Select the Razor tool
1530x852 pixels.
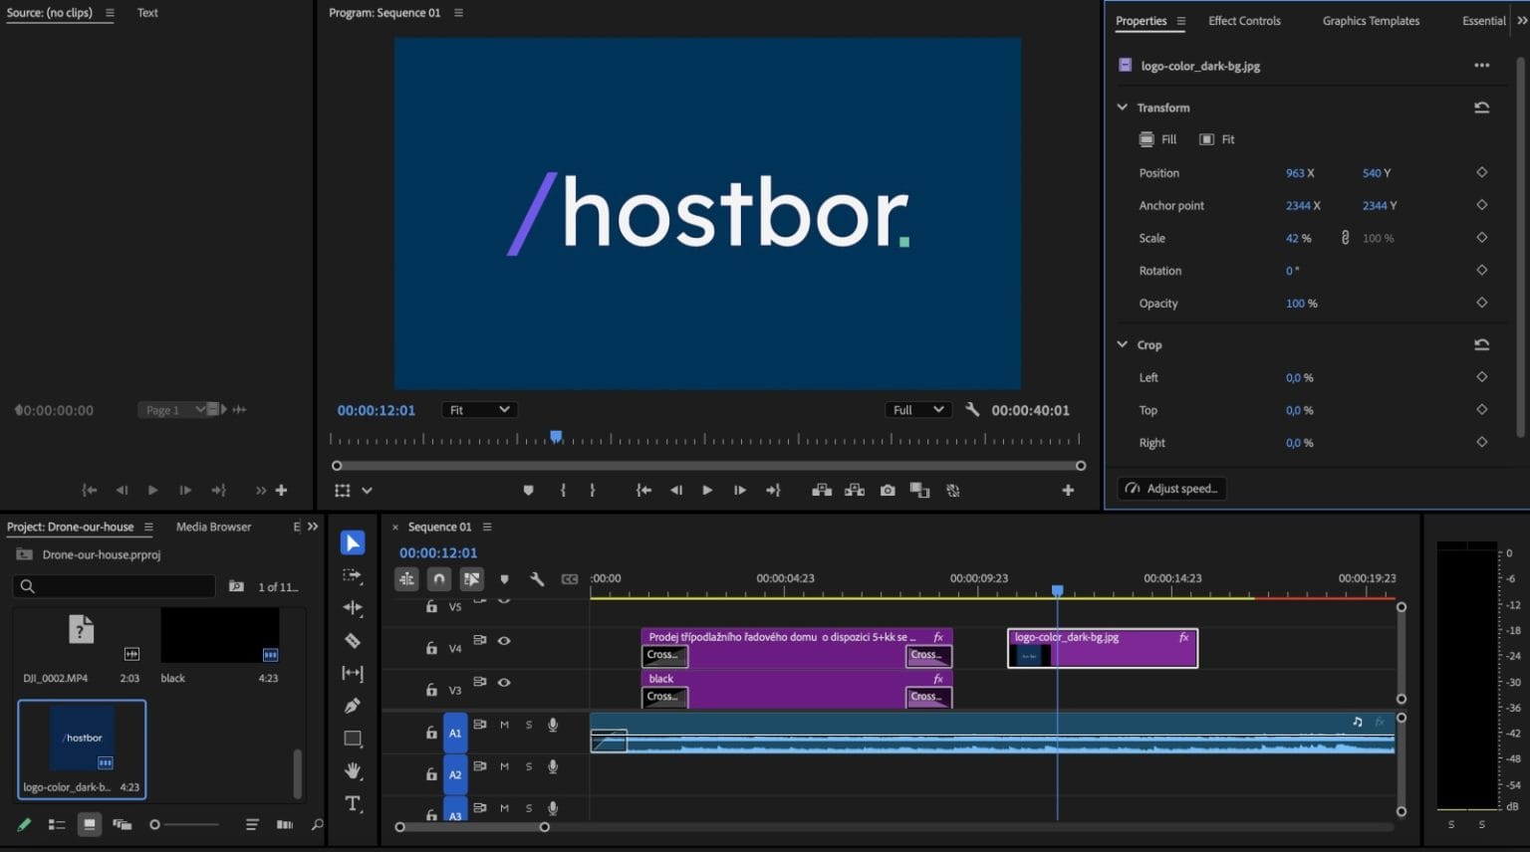[353, 641]
